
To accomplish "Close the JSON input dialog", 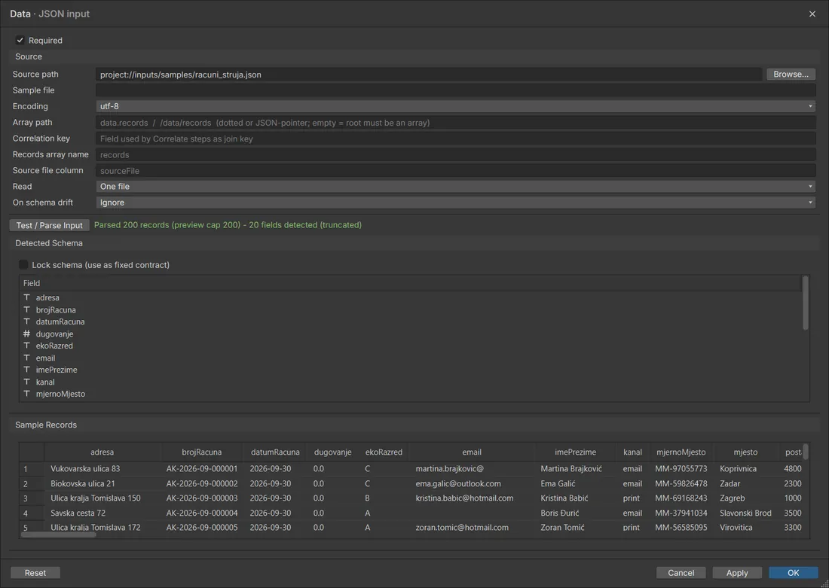I will click(812, 14).
